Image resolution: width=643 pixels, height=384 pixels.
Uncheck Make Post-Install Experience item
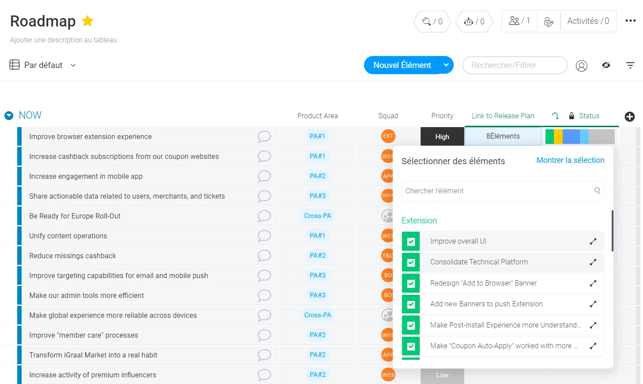pos(411,325)
